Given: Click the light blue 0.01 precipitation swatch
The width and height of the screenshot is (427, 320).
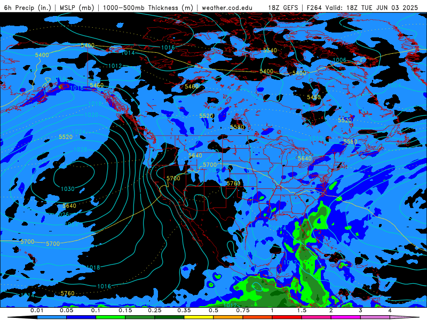Looking at the screenshot, I should click(52, 317).
